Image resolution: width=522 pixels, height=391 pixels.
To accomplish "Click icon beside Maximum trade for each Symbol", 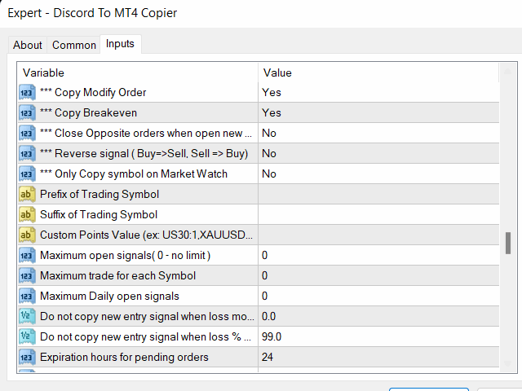I will 27,275.
